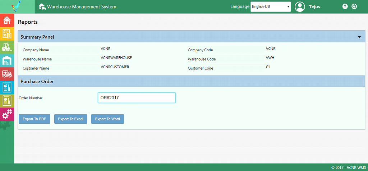Click the Customer Name label
Image resolution: width=368 pixels, height=171 pixels.
pos(36,68)
